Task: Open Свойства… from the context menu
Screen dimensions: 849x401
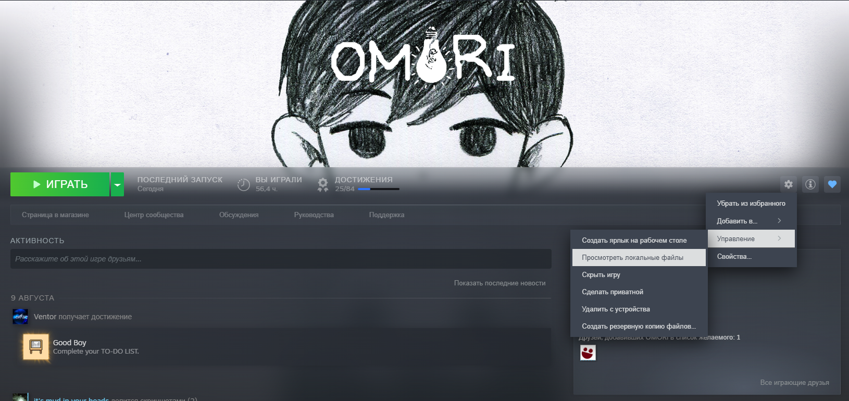Action: coord(751,256)
